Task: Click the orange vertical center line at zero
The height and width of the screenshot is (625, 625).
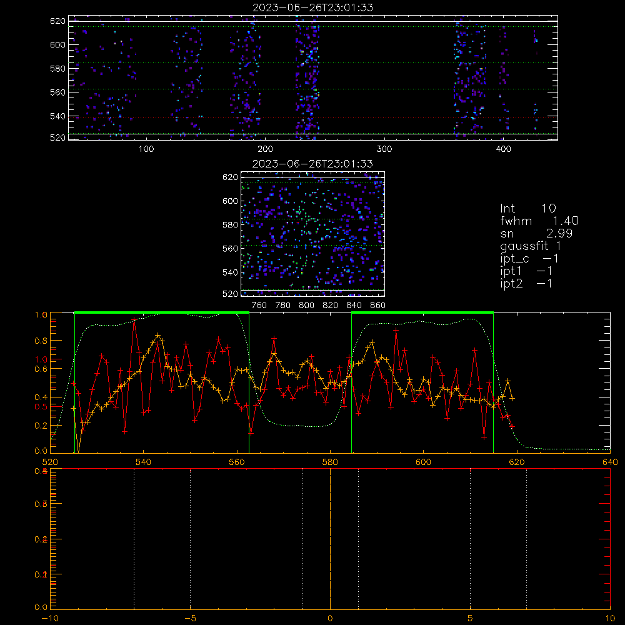Action: (330, 539)
